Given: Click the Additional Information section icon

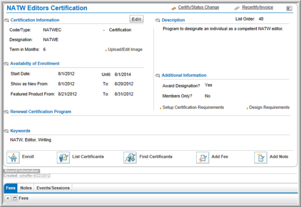Looking at the screenshot, I should tap(157, 76).
